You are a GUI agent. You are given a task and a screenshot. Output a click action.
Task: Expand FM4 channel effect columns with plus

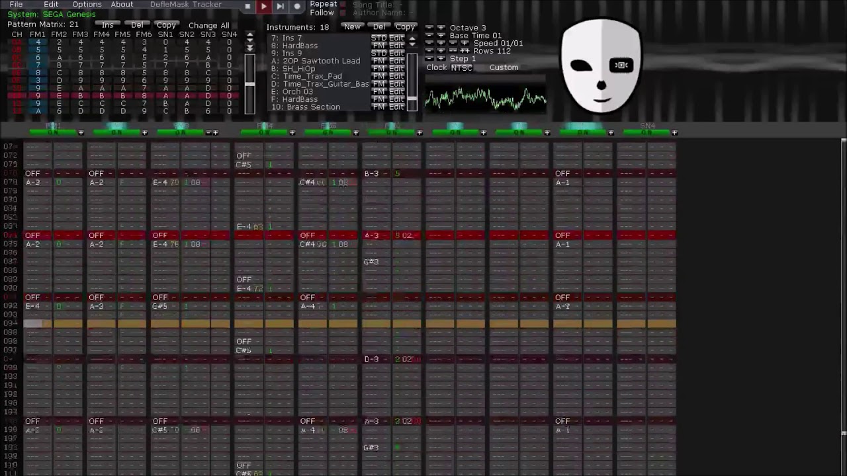pyautogui.click(x=292, y=133)
